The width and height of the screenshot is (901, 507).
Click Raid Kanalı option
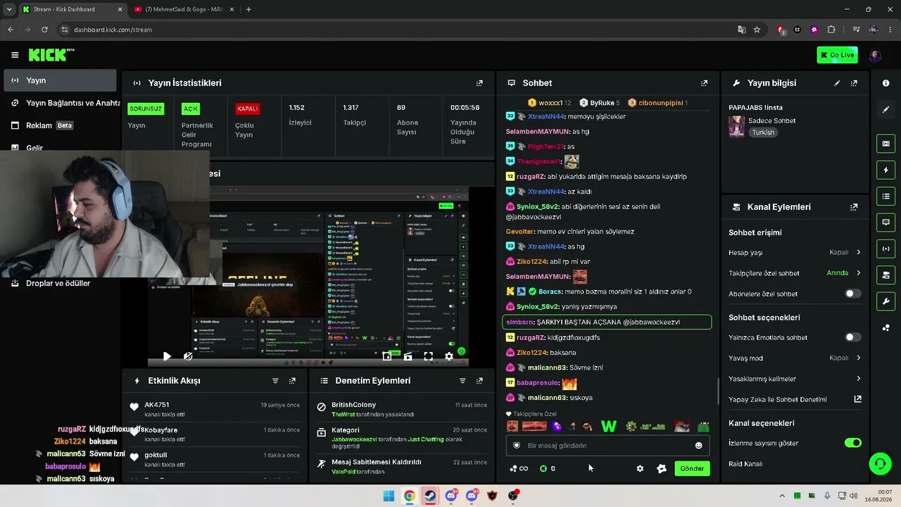coord(745,464)
